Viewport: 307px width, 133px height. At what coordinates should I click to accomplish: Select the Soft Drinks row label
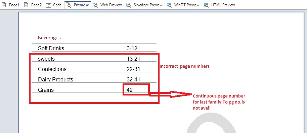tap(51, 48)
